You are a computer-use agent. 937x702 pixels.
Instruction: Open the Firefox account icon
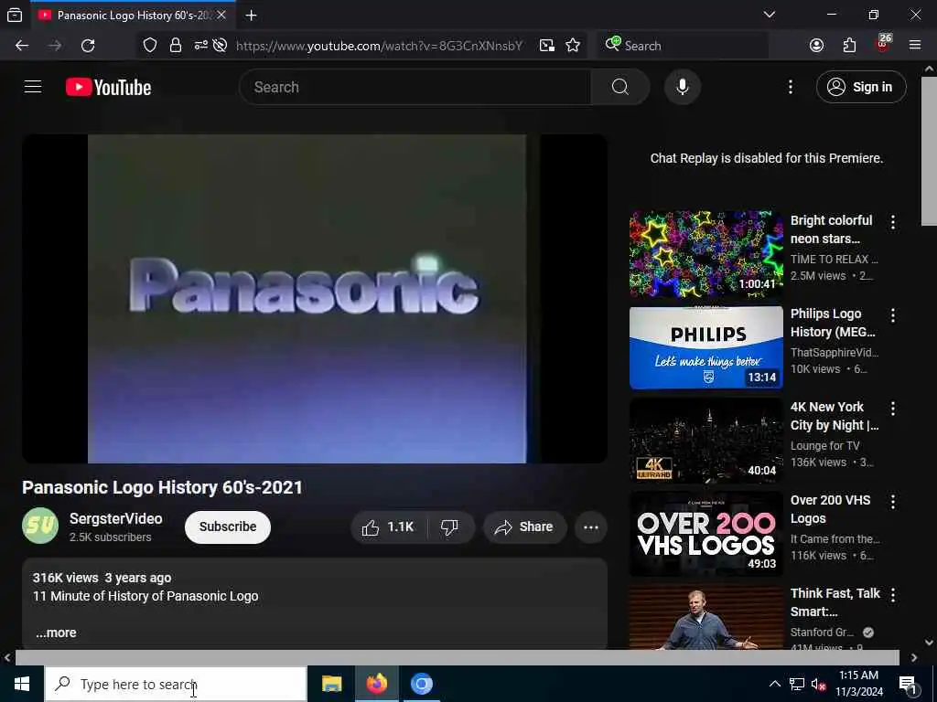[x=816, y=46]
